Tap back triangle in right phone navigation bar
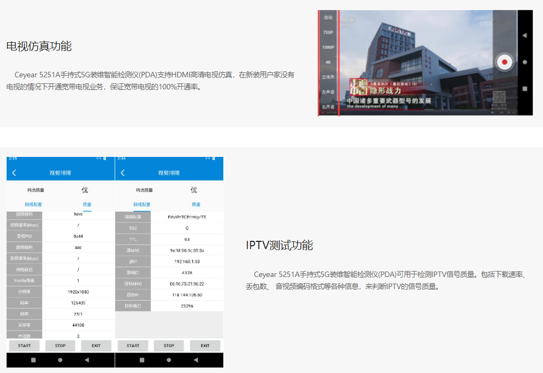 point(195,360)
